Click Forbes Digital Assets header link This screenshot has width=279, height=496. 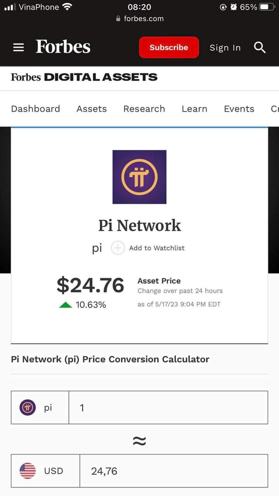click(x=84, y=77)
